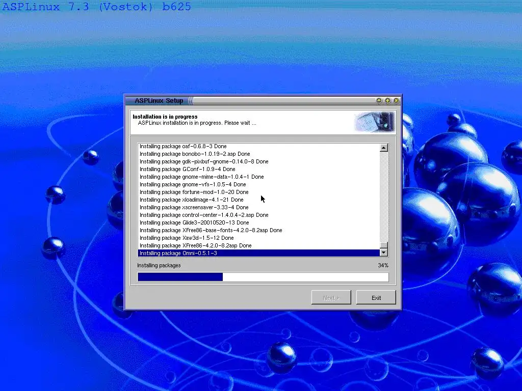Select the highlighted Omni-0.5.1-3 package row
The image size is (522, 391).
click(258, 253)
